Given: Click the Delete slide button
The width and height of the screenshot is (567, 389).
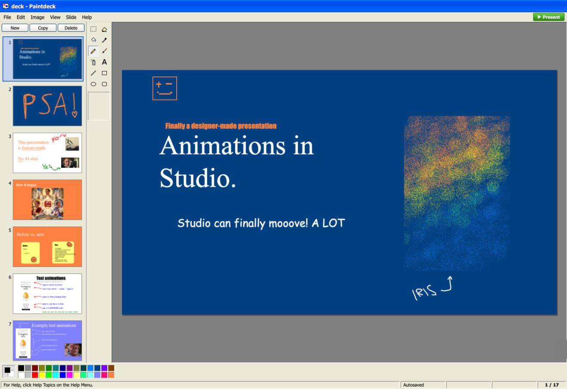Looking at the screenshot, I should [x=71, y=28].
